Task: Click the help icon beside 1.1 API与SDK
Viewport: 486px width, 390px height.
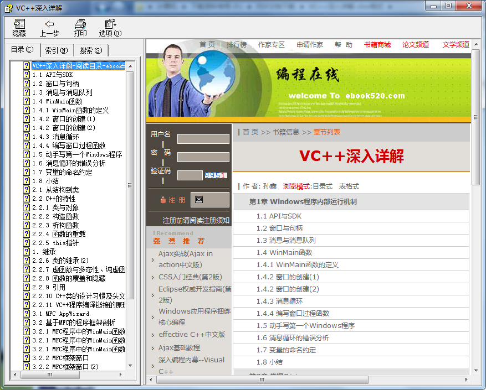Action: [x=27, y=75]
